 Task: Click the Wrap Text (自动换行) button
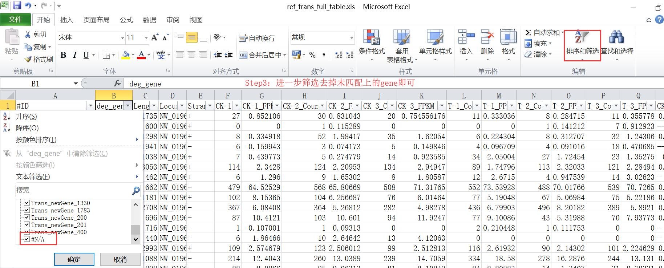pos(257,38)
